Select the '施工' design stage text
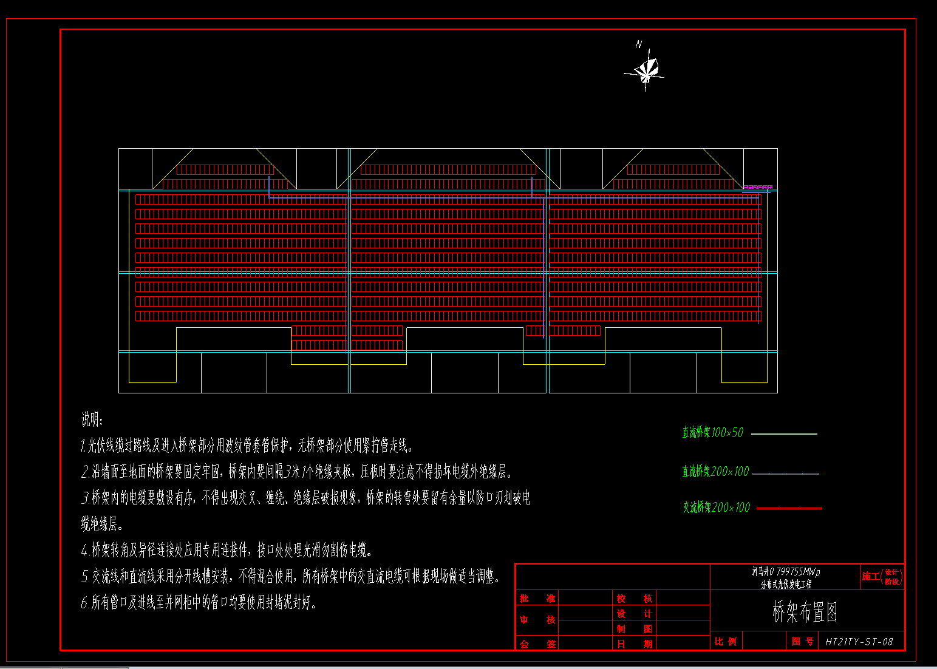 870,576
